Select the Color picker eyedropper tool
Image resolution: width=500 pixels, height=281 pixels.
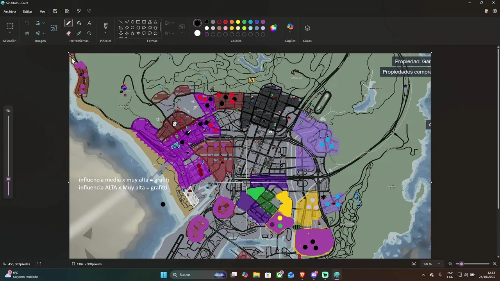pyautogui.click(x=79, y=34)
